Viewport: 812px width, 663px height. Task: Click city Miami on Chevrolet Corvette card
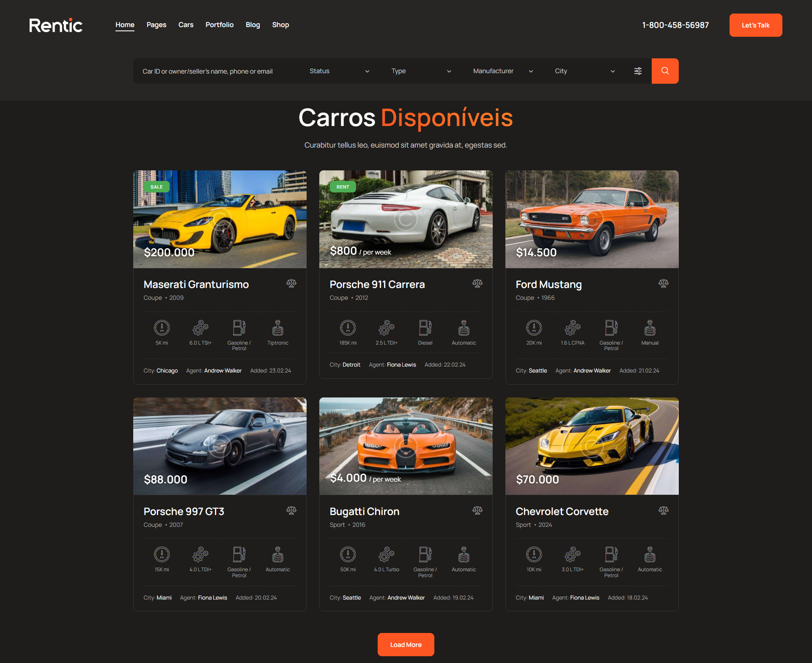tap(536, 598)
